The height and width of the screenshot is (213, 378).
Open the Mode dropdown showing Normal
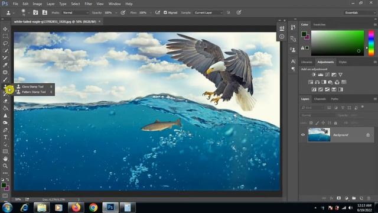(76, 12)
